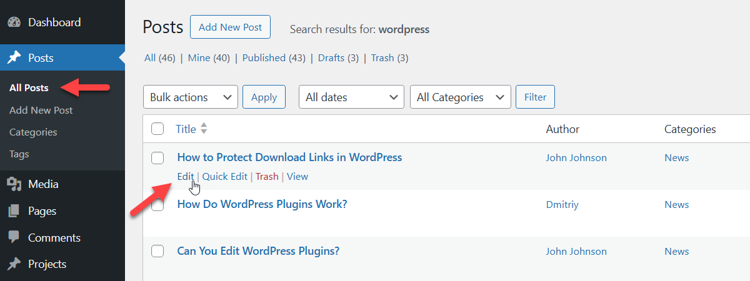Show All (46) posts filter
This screenshot has width=750, height=281.
(160, 58)
